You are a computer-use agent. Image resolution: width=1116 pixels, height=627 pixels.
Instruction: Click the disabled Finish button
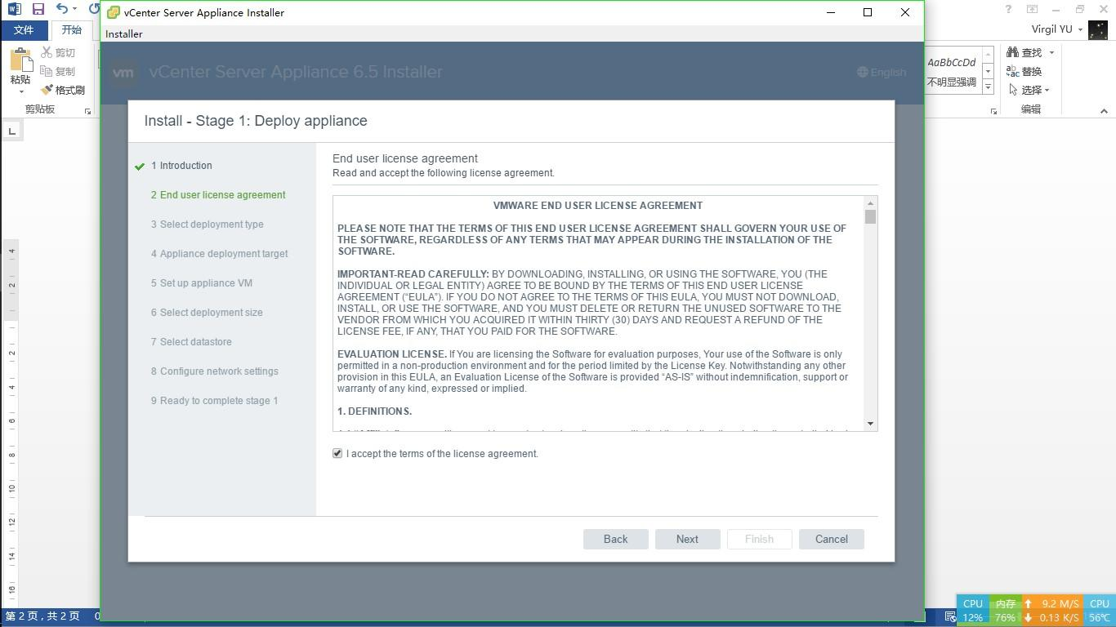[x=759, y=539]
